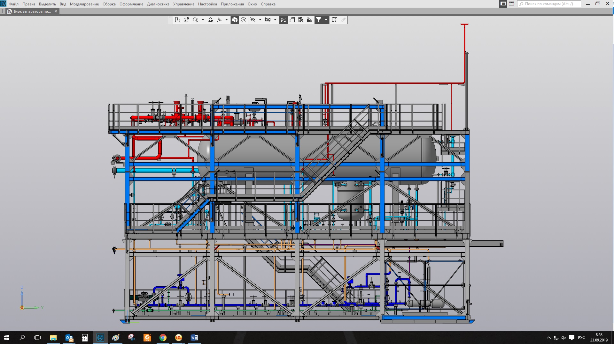Image resolution: width=614 pixels, height=344 pixels.
Task: Open the Моделирование menu
Action: 84,4
